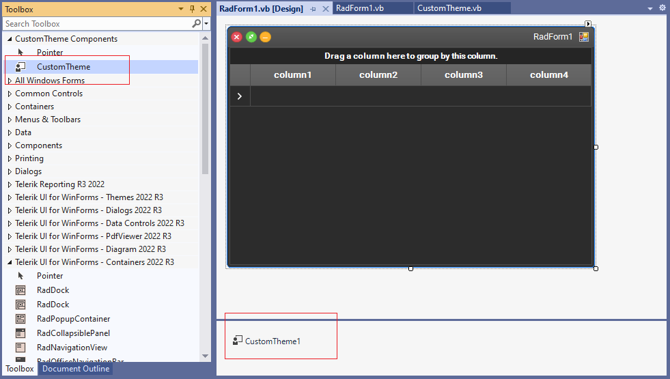The width and height of the screenshot is (670, 379).
Task: Select the Toolbox bottom tab
Action: tap(20, 369)
